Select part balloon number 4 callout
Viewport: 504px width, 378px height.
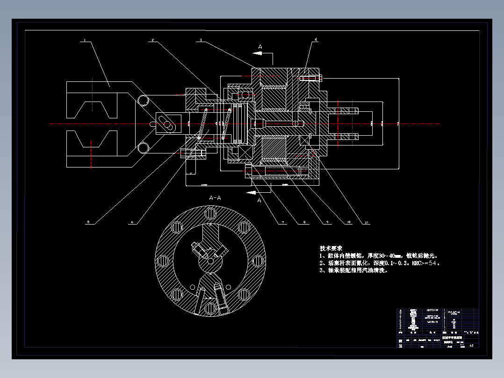[316, 40]
